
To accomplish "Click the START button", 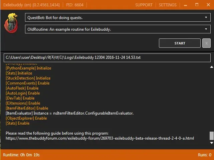I will click(x=180, y=43).
